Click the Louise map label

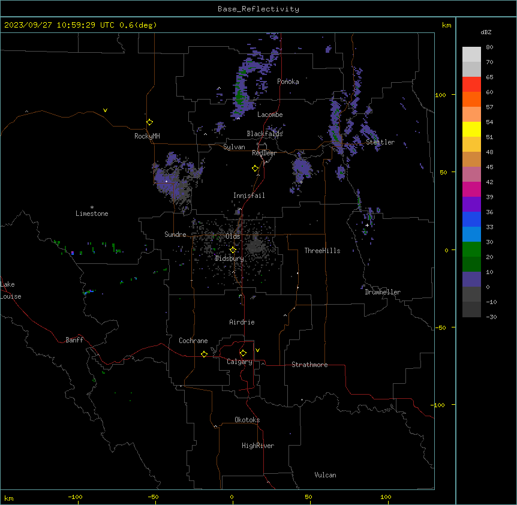point(11,296)
